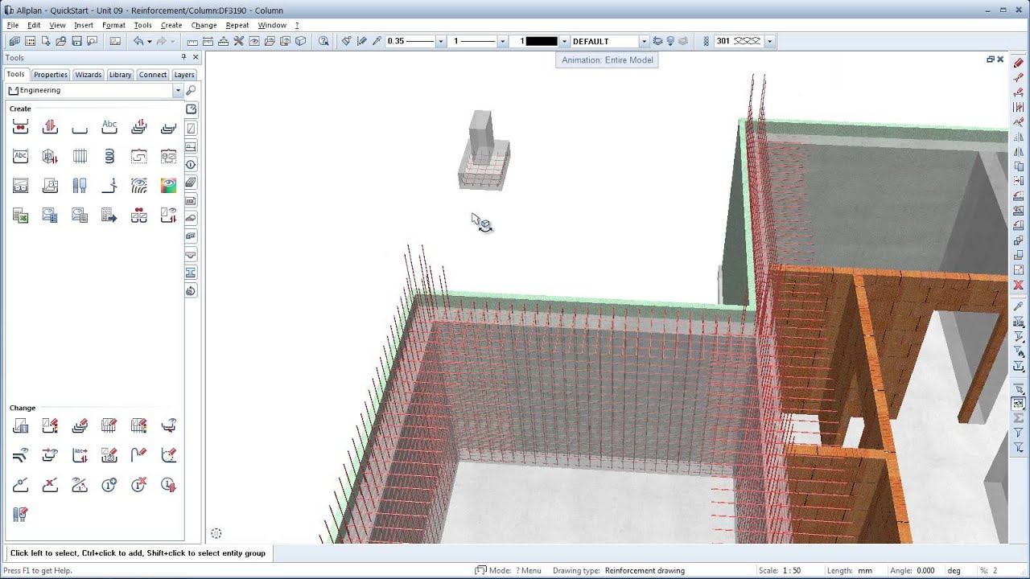Expand the line type 1 dropdown

503,41
